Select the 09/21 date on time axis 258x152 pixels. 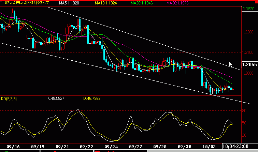tap(62, 147)
